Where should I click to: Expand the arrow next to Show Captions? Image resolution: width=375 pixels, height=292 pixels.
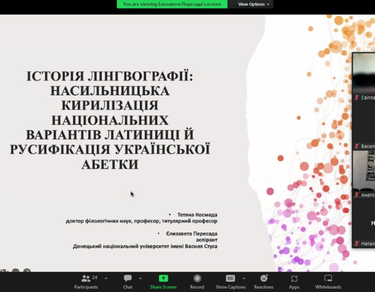tap(244, 278)
